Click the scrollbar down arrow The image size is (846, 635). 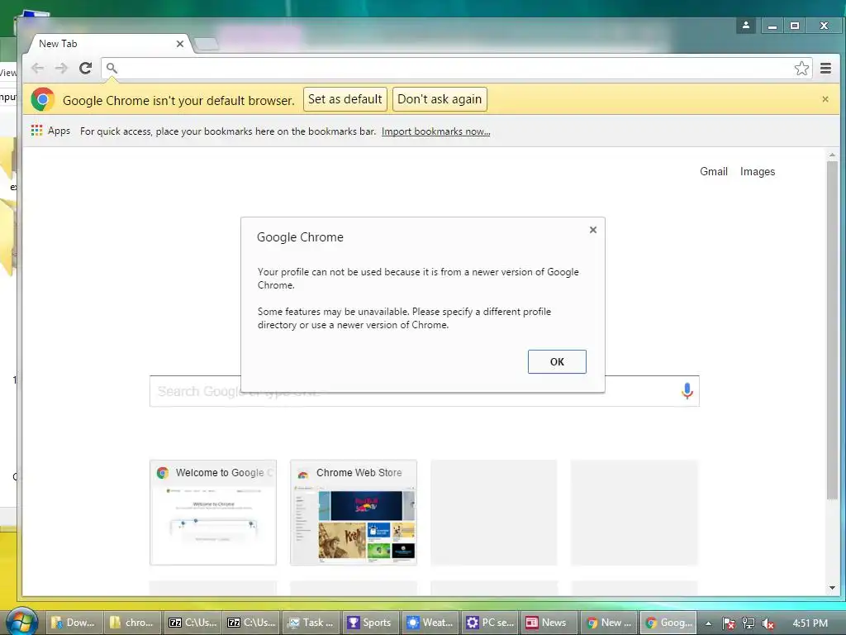(x=832, y=588)
